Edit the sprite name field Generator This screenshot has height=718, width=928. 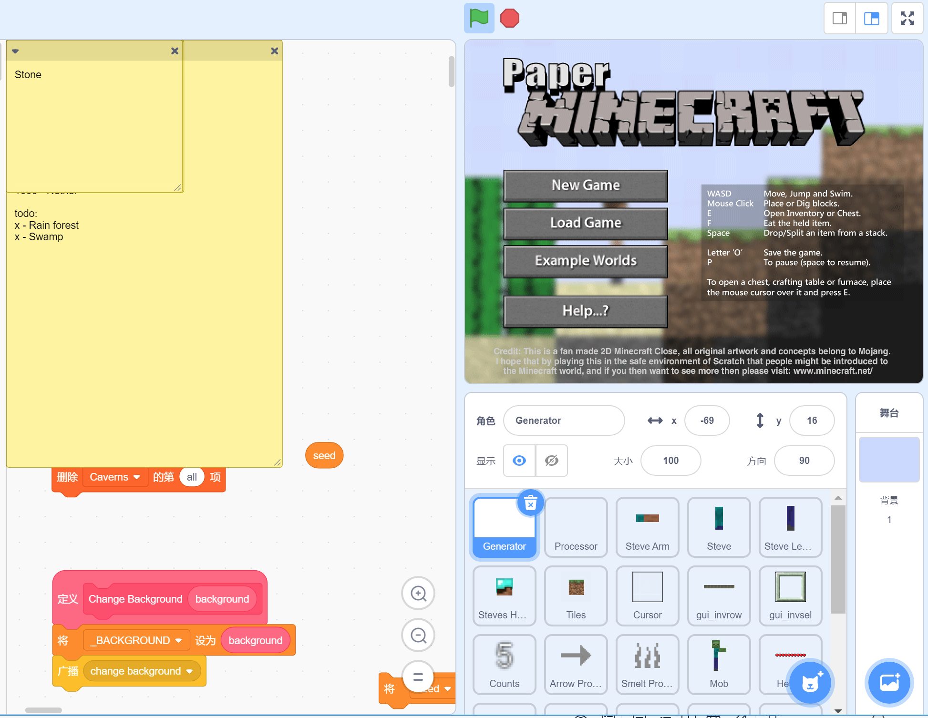pyautogui.click(x=564, y=421)
